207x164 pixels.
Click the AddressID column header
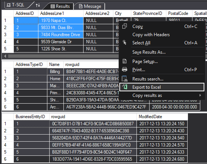[x=26, y=13]
